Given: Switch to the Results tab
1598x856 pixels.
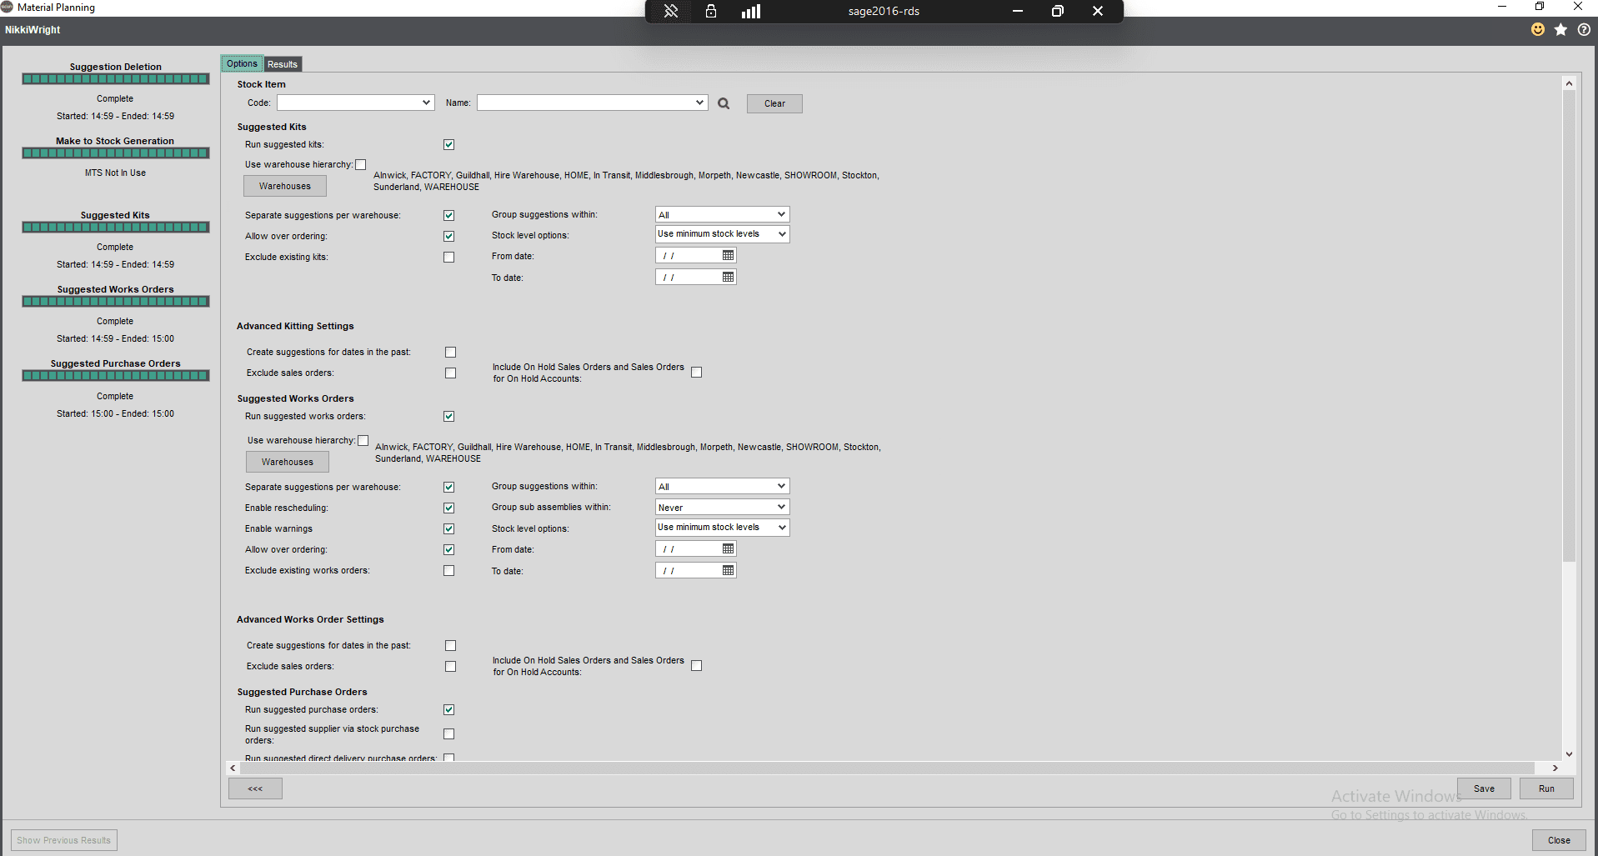Looking at the screenshot, I should [x=283, y=64].
